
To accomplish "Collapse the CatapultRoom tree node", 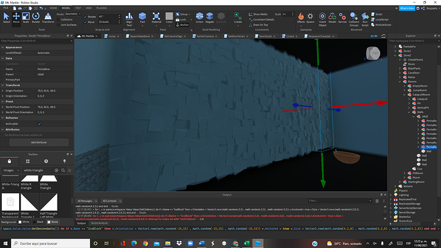I will (x=405, y=95).
